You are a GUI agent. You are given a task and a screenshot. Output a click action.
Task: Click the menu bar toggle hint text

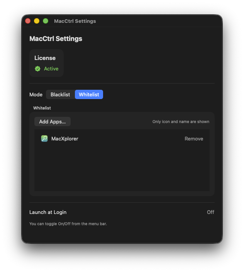click(x=68, y=224)
